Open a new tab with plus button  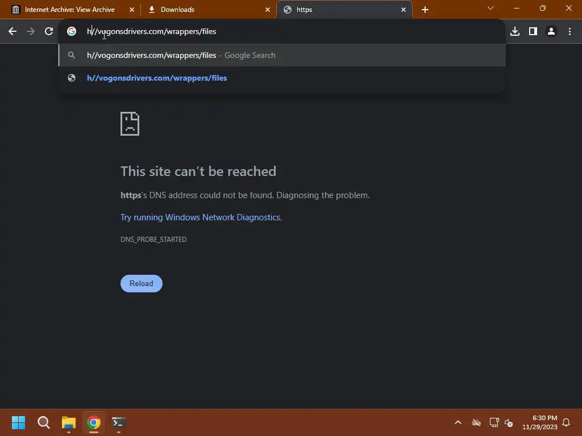(425, 10)
